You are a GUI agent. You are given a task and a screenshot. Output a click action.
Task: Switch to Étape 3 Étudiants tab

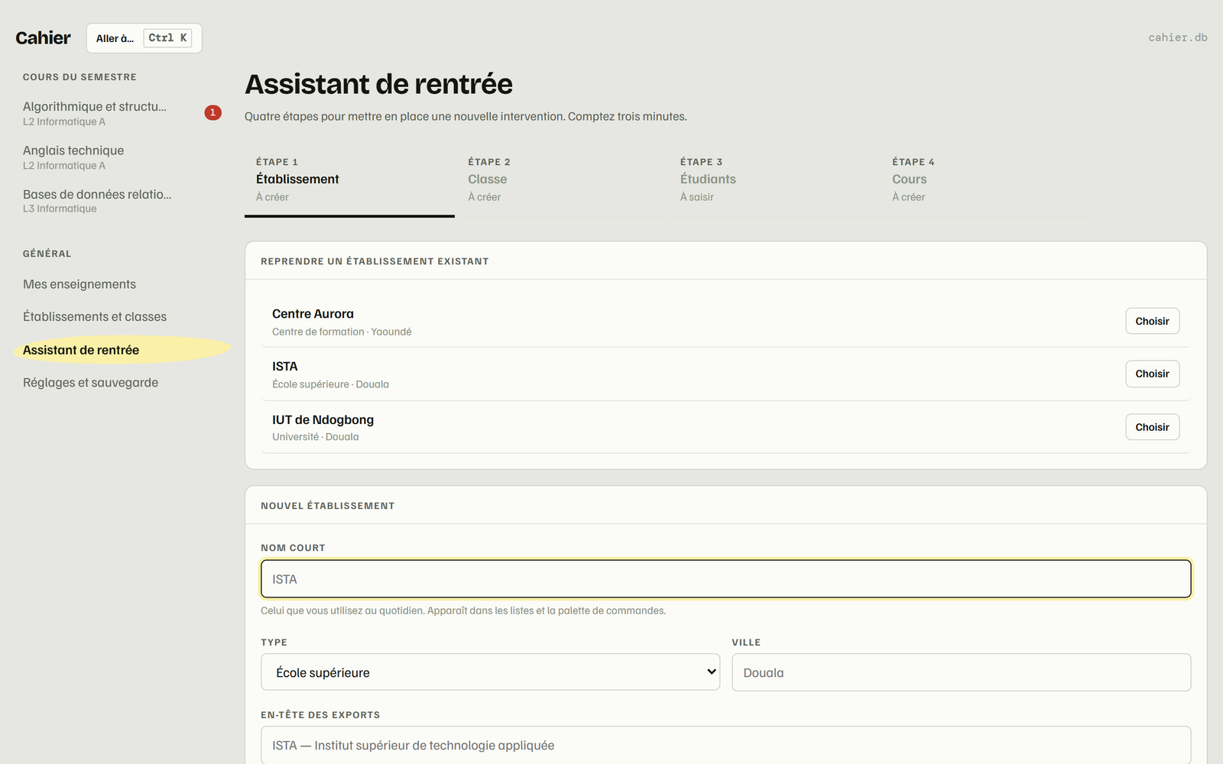(x=774, y=180)
